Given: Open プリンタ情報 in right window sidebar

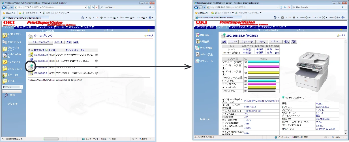Looking at the screenshot, I should (x=204, y=48).
